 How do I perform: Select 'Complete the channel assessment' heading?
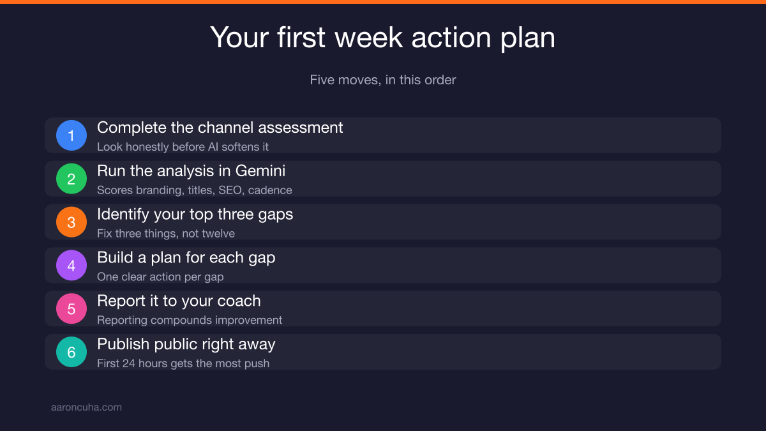tap(220, 128)
